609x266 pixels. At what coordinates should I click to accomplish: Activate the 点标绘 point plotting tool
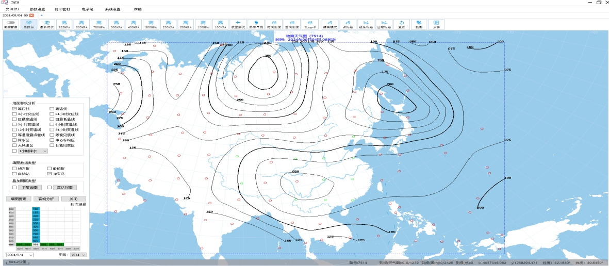pos(349,24)
